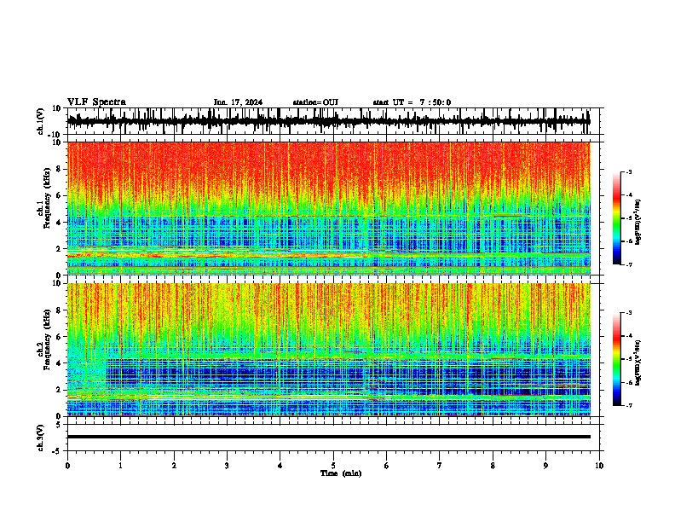This screenshot has height=522, width=675.
Task: Click the "Time (min)" axis label
Action: point(341,473)
